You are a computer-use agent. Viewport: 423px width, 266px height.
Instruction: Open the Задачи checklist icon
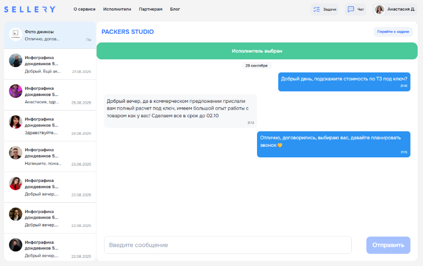317,9
